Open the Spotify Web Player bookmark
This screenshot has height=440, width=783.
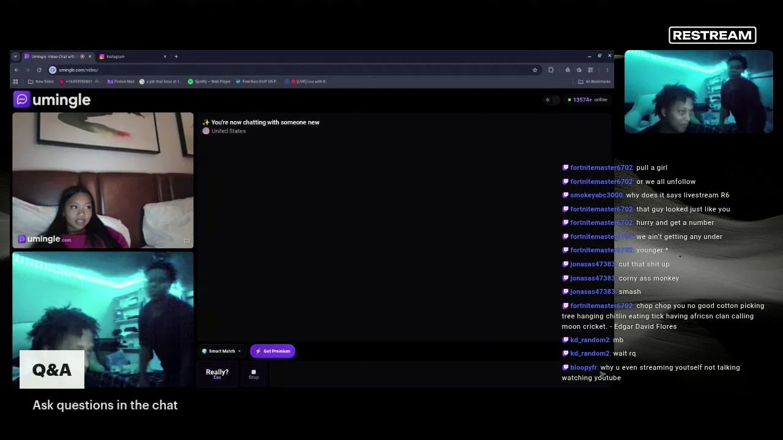point(209,81)
